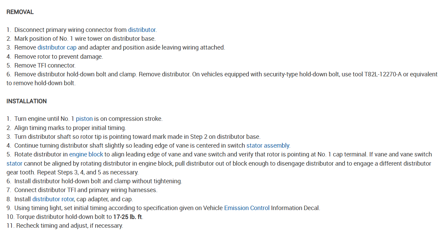Follow the "Emission Control" link

[247, 208]
